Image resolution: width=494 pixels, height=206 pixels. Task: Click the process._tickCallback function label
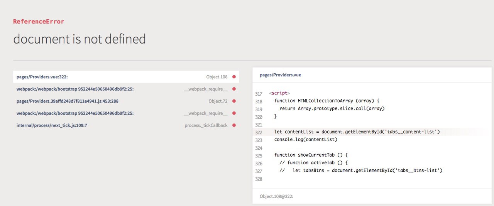(206, 125)
